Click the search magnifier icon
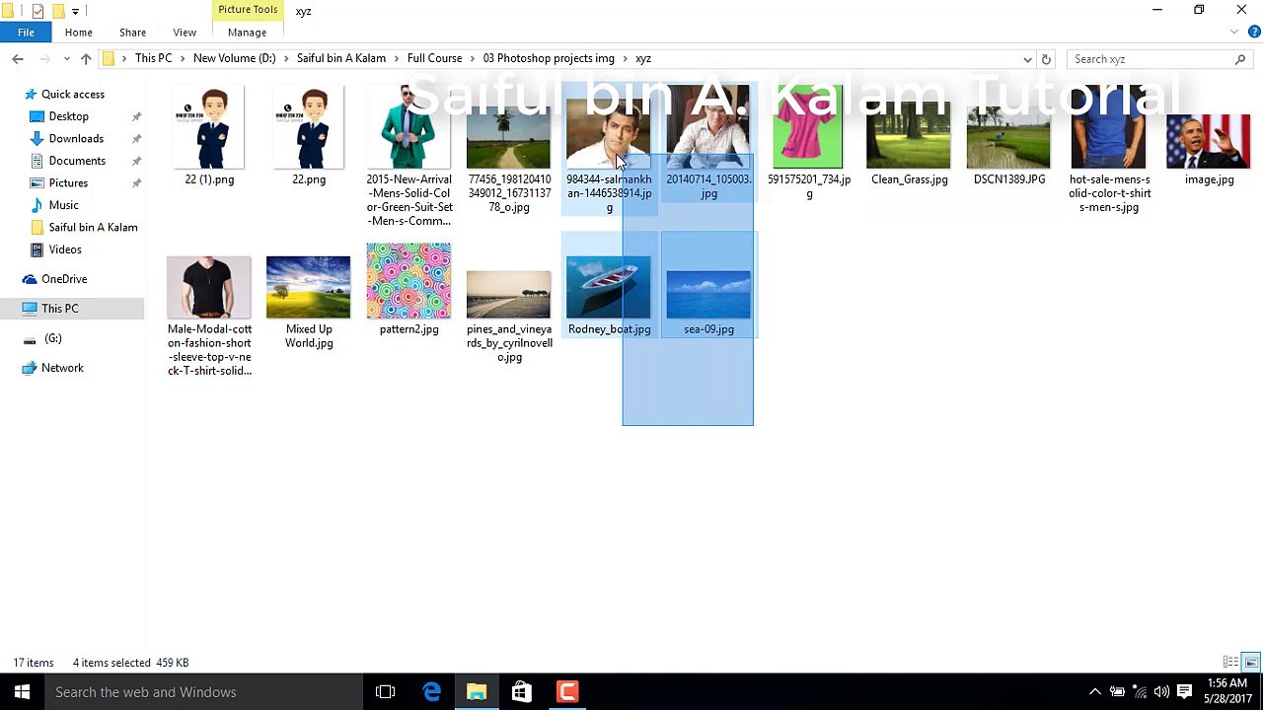This screenshot has height=710, width=1263. (x=1240, y=59)
